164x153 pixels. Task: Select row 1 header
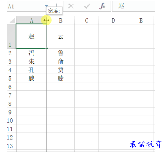pyautogui.click(x=12, y=36)
